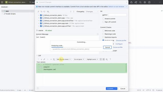163x92 pixels.
Task: Click Cancel in the Committing progress popup
Action: point(107,47)
